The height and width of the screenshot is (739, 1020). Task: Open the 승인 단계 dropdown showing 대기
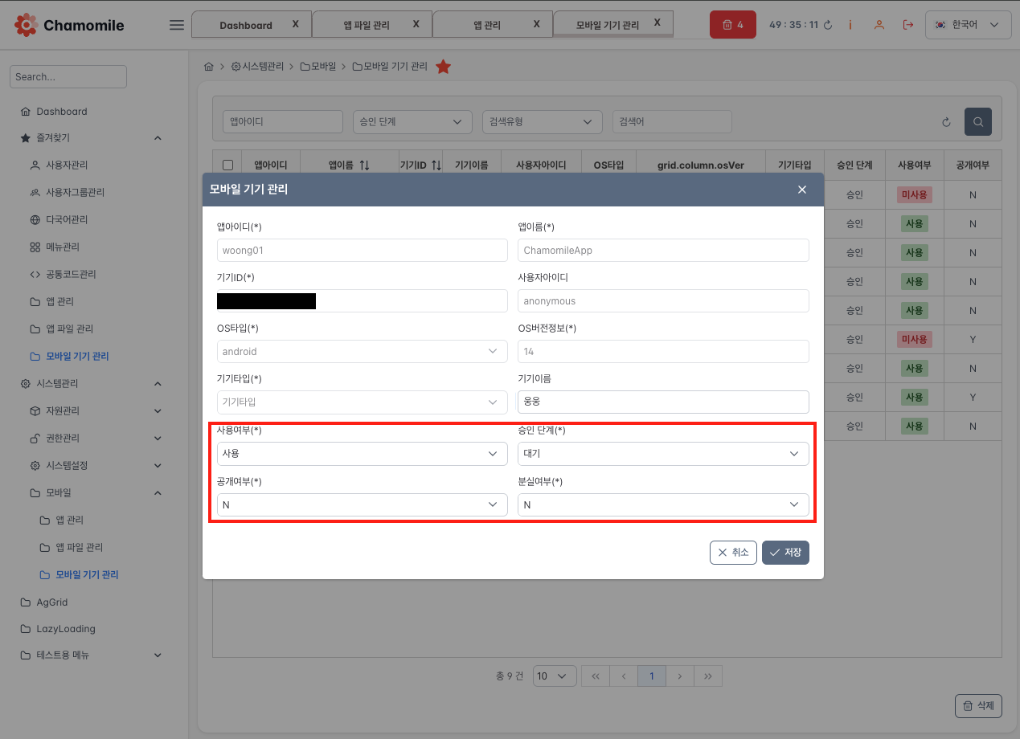click(x=662, y=454)
